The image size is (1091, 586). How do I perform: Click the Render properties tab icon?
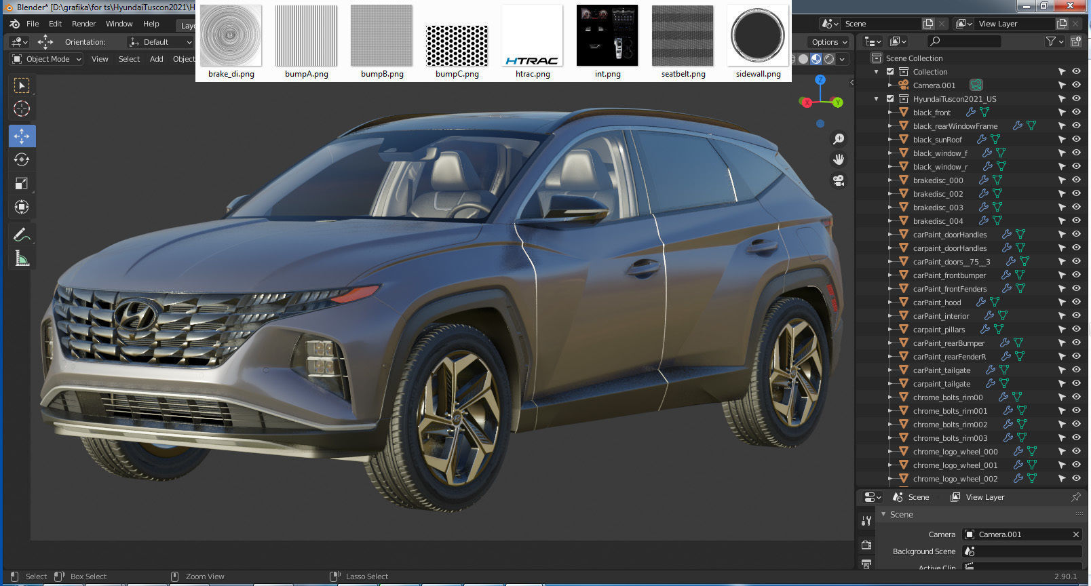(866, 545)
